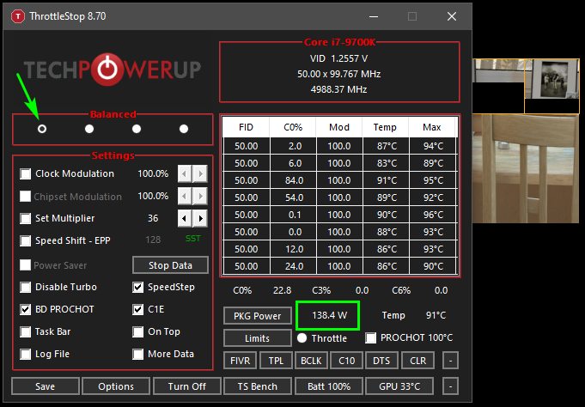
Task: Enable the Clock Modulation checkbox
Action: (26, 173)
